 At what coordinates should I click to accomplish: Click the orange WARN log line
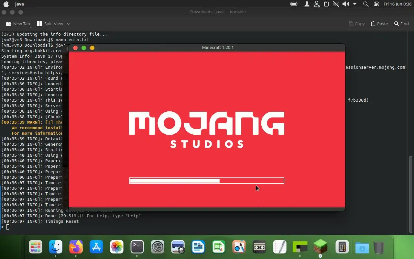(32, 122)
